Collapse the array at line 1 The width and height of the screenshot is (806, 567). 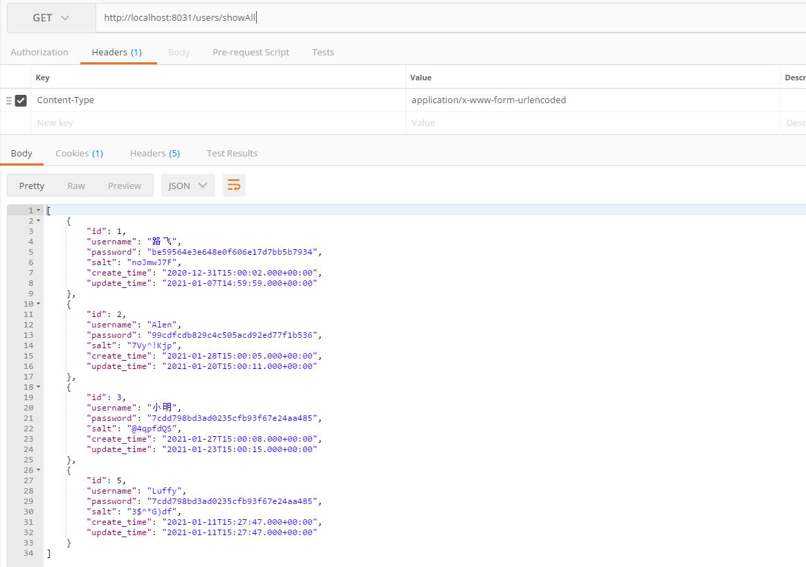(39, 210)
